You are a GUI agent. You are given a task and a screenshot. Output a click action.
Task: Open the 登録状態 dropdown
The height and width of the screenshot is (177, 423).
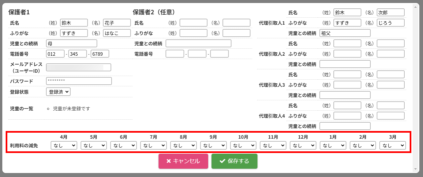[x=58, y=92]
